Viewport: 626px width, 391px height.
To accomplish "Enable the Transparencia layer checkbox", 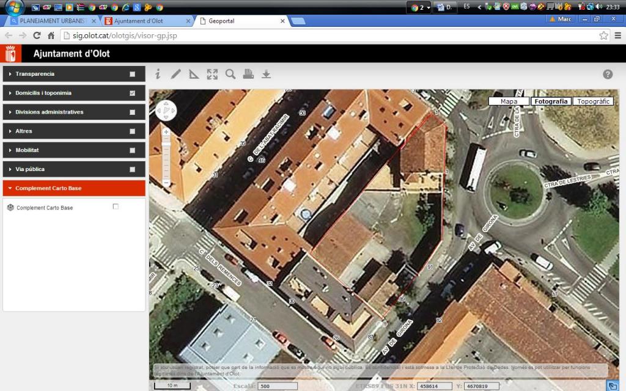I will 132,74.
